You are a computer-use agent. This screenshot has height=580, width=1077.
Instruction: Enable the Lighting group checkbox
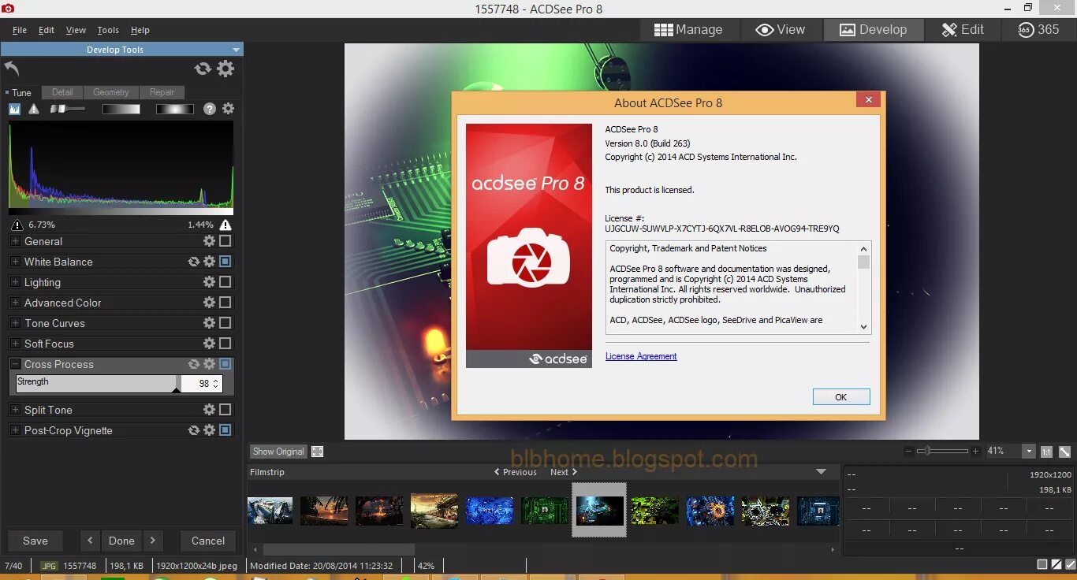point(225,282)
